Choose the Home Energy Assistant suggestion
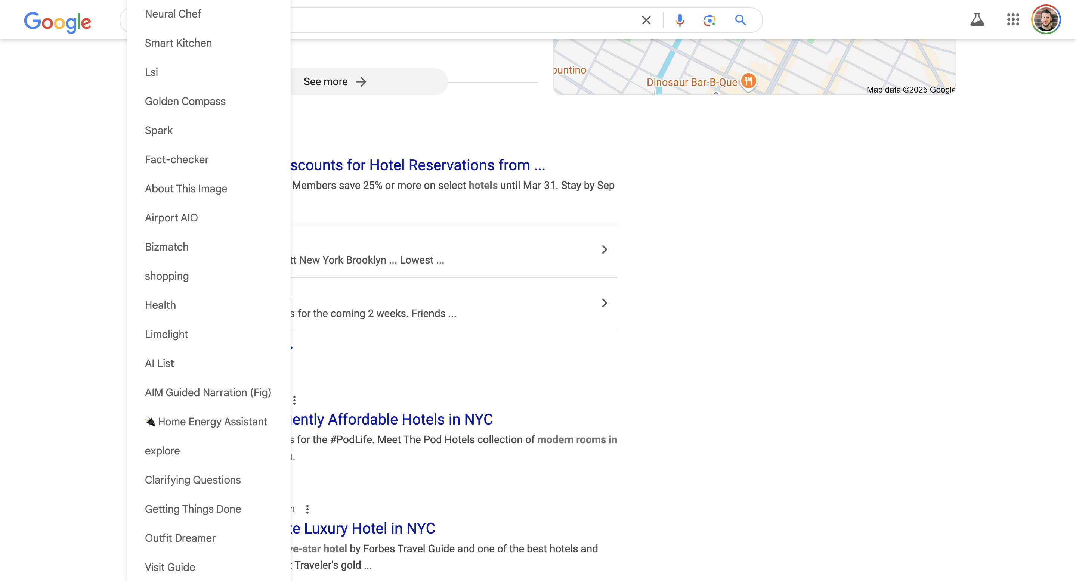Screen dimensions: 1076x581 [206, 422]
